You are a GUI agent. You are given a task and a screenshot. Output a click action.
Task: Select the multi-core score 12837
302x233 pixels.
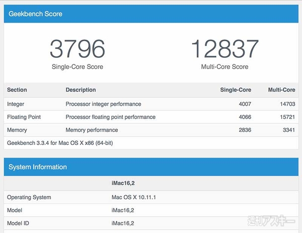(225, 49)
